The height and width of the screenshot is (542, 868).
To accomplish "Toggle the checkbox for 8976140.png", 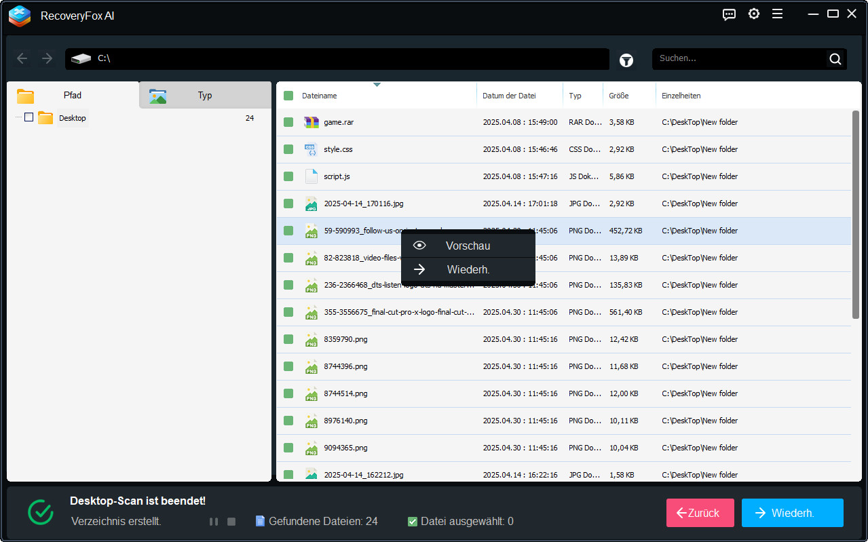I will [x=288, y=421].
